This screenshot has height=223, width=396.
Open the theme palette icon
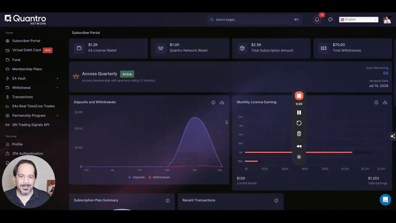(330, 19)
